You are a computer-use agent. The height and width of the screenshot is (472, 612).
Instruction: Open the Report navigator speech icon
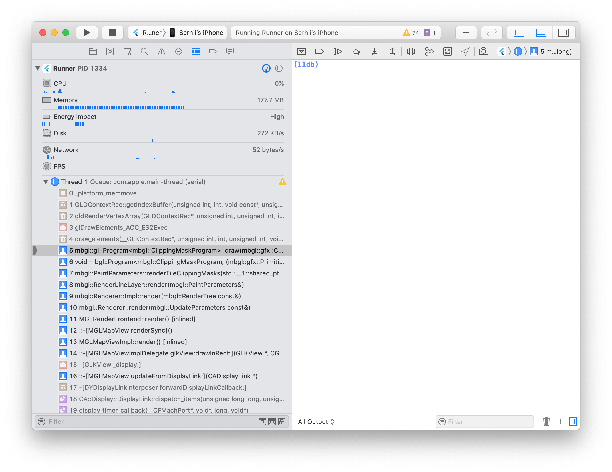click(x=230, y=51)
